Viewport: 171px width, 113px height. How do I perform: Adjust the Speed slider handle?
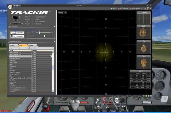(x=39, y=32)
